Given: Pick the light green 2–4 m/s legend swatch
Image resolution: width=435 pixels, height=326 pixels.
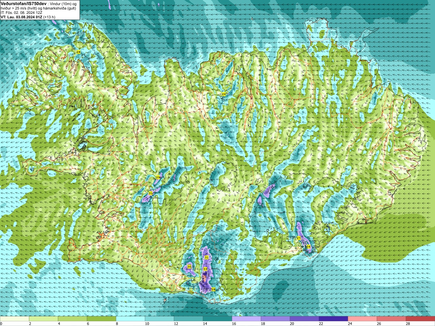Looking at the screenshot, I should click(x=43, y=319).
